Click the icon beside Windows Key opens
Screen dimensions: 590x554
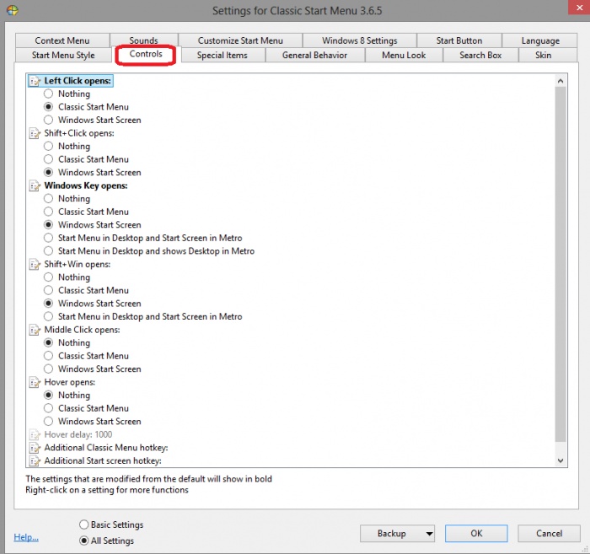click(35, 186)
